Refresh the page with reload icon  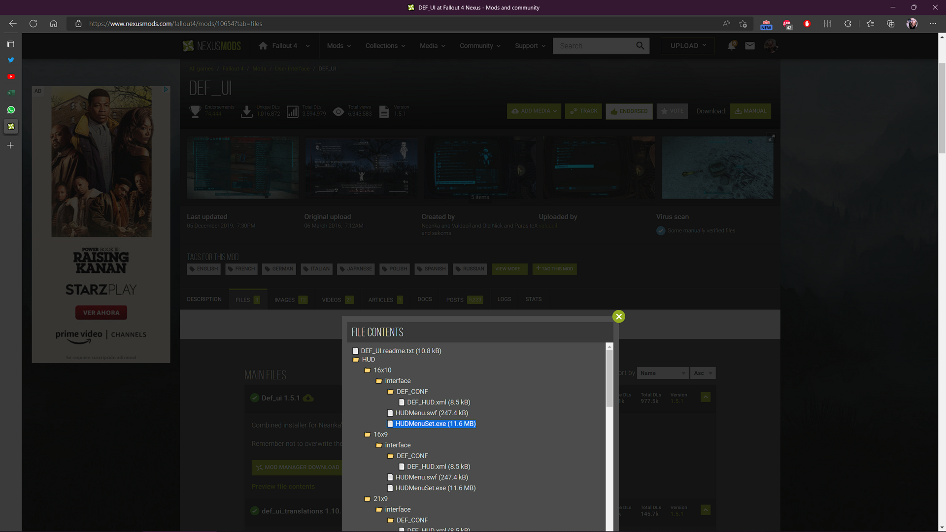pos(33,23)
